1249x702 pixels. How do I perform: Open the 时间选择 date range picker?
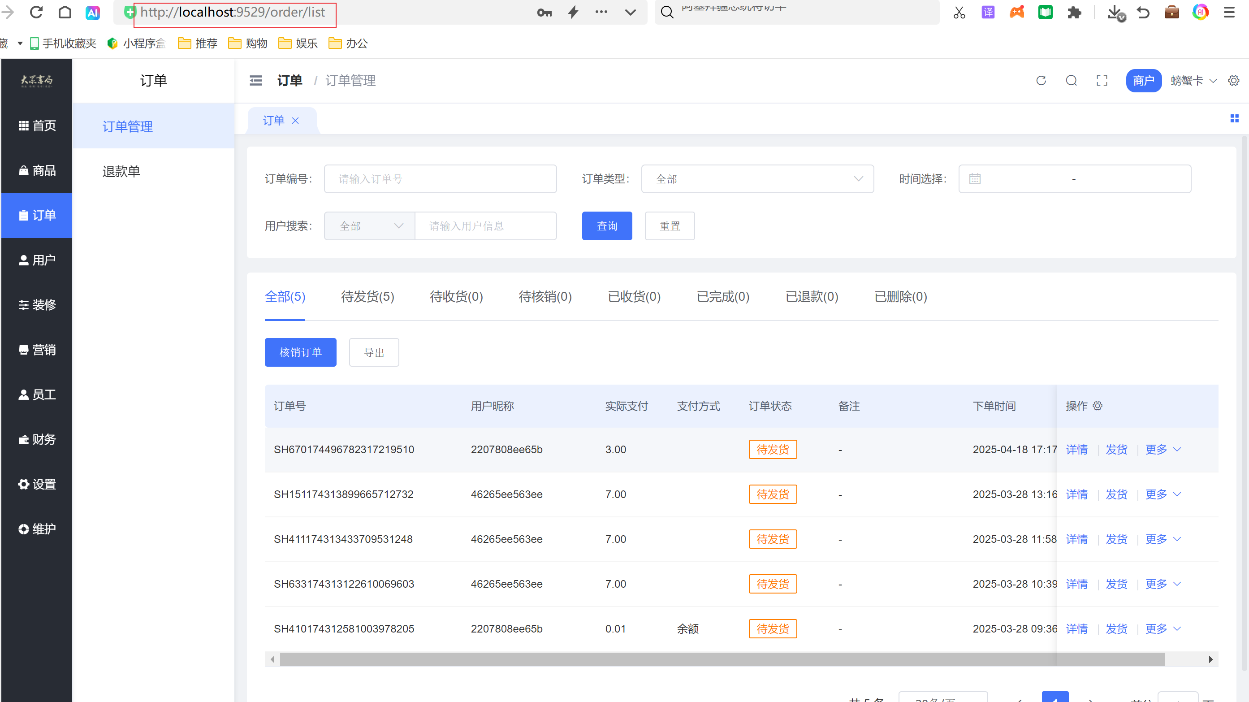1075,179
